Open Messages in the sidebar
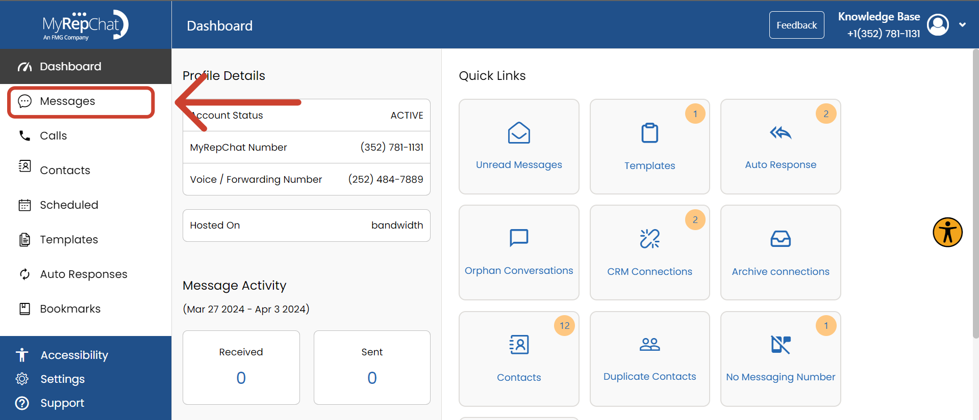The width and height of the screenshot is (979, 420). point(67,101)
